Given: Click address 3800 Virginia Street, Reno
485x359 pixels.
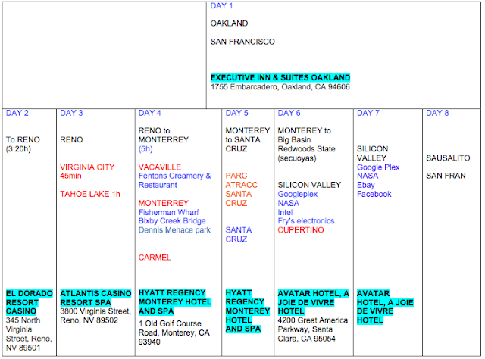Looking at the screenshot, I should click(x=95, y=316).
